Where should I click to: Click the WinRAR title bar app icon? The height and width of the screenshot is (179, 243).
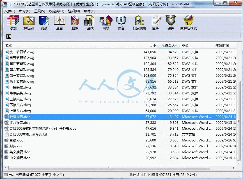tap(5, 4)
